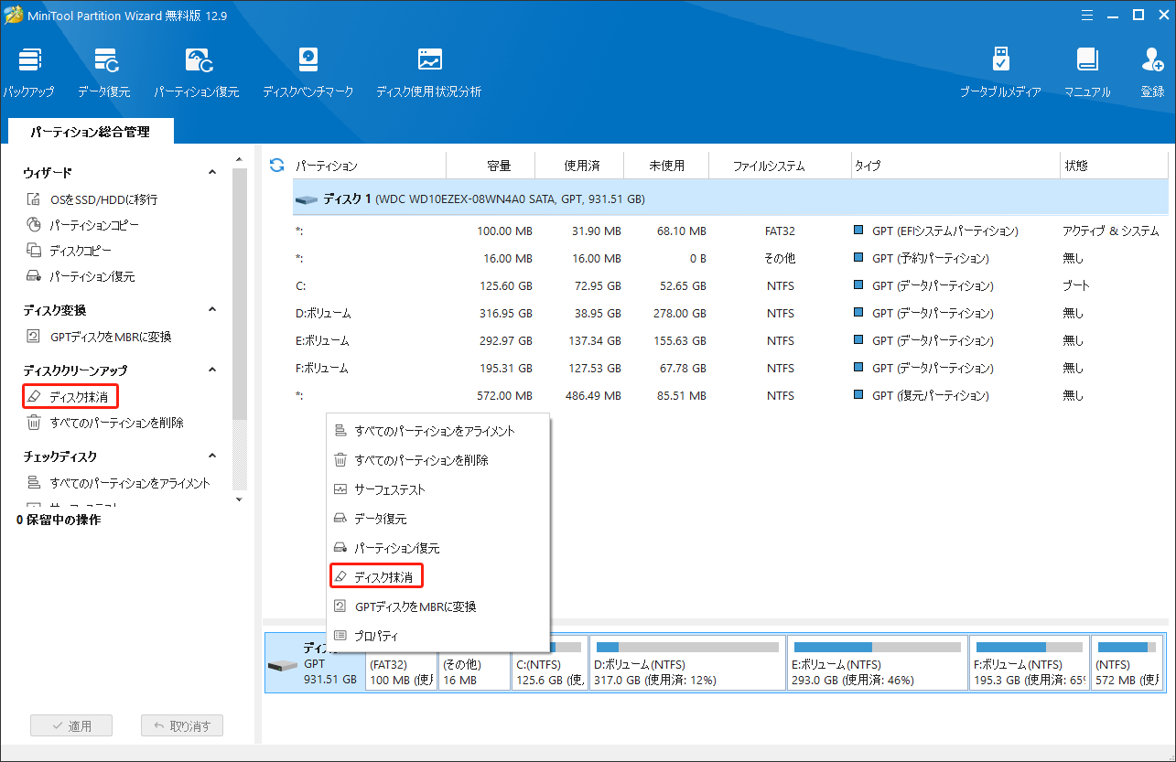Select the F:ボリューム partition row

(x=730, y=368)
